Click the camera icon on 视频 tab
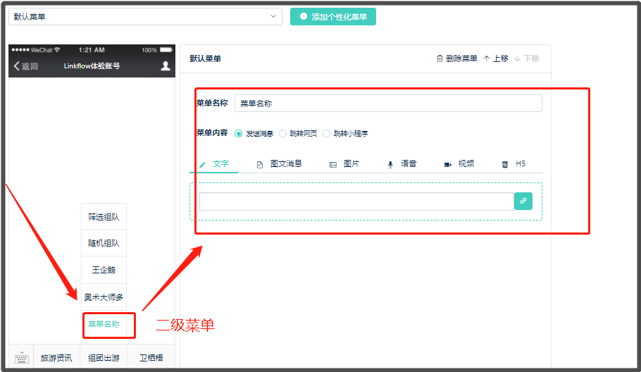 [448, 165]
